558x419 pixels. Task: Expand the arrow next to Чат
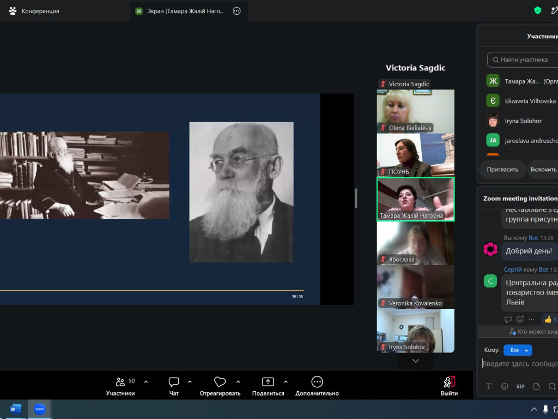point(190,382)
